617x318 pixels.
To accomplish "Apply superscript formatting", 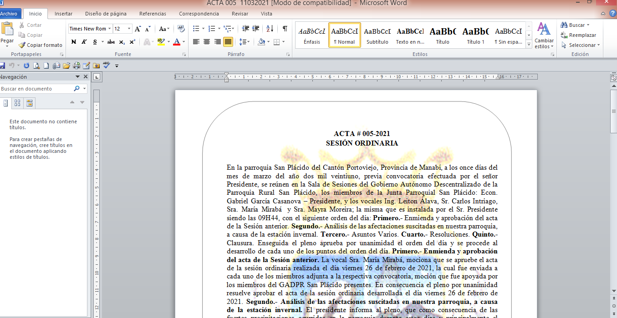I will click(132, 42).
